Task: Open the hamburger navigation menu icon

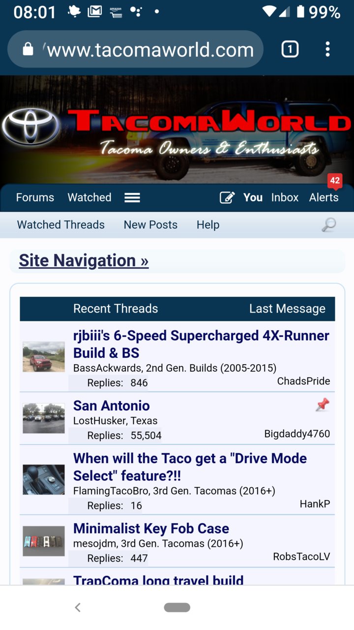Action: [132, 197]
